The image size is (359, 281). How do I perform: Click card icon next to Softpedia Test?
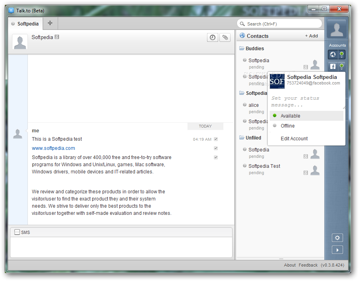click(x=306, y=173)
